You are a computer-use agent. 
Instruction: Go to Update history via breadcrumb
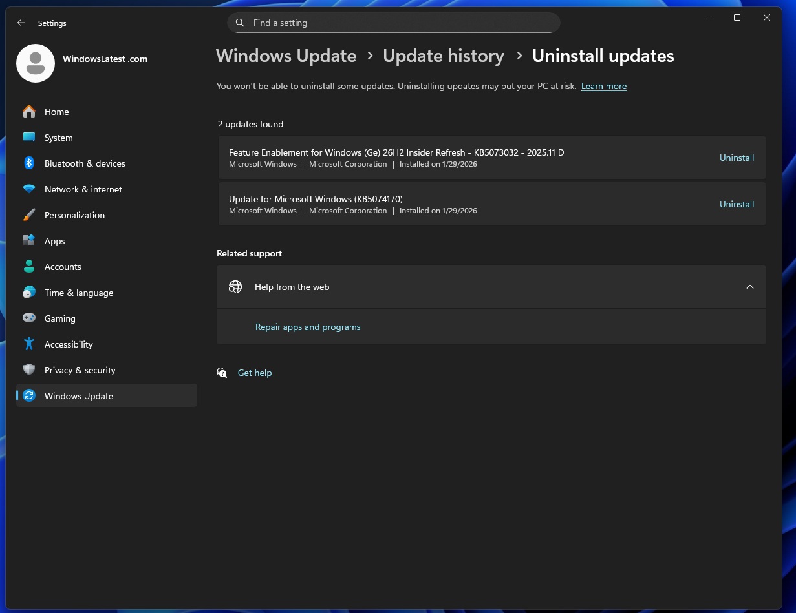[x=444, y=56]
